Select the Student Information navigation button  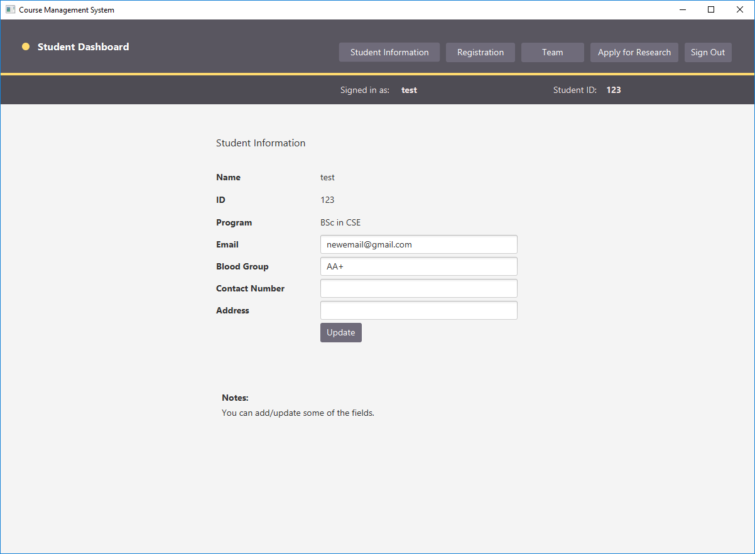pos(389,52)
